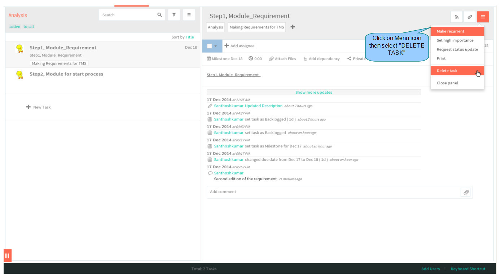The height and width of the screenshot is (279, 501).
Task: Click in the Search input field
Action: point(128,15)
